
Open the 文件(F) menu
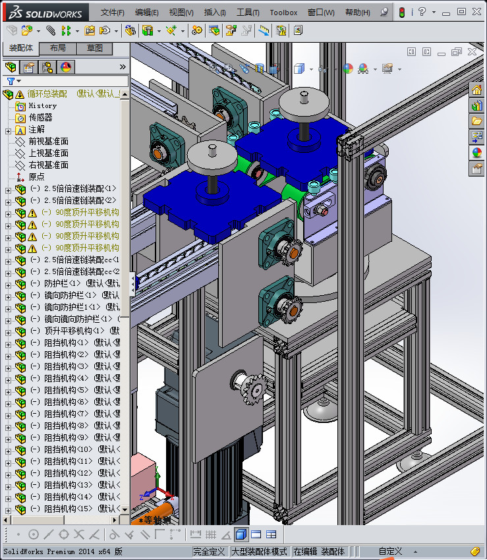coord(112,13)
